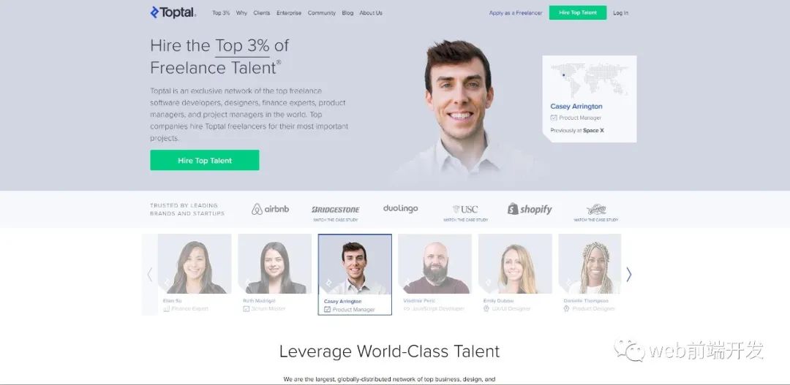
Task: Click the header Hire Top Talent button
Action: point(578,12)
